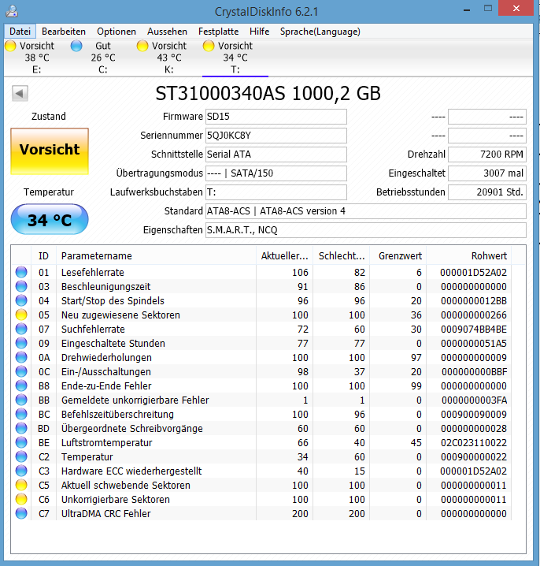Open the Optionen menu
Image resolution: width=540 pixels, height=566 pixels.
tap(117, 32)
